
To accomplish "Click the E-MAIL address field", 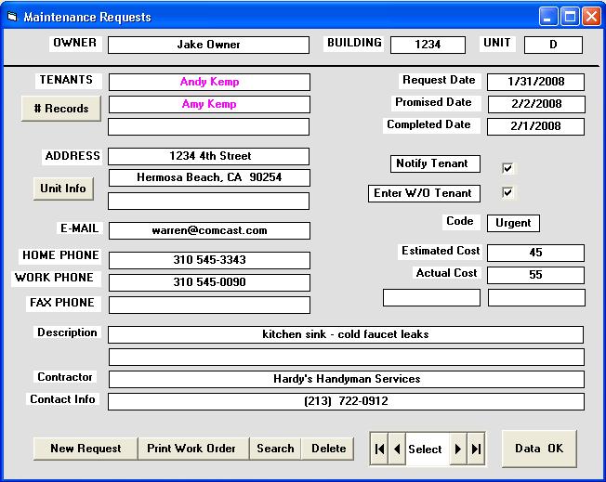I will pos(209,230).
